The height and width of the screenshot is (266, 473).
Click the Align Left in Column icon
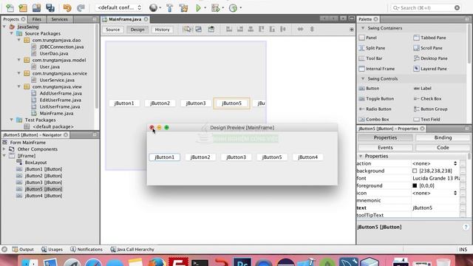click(229, 30)
